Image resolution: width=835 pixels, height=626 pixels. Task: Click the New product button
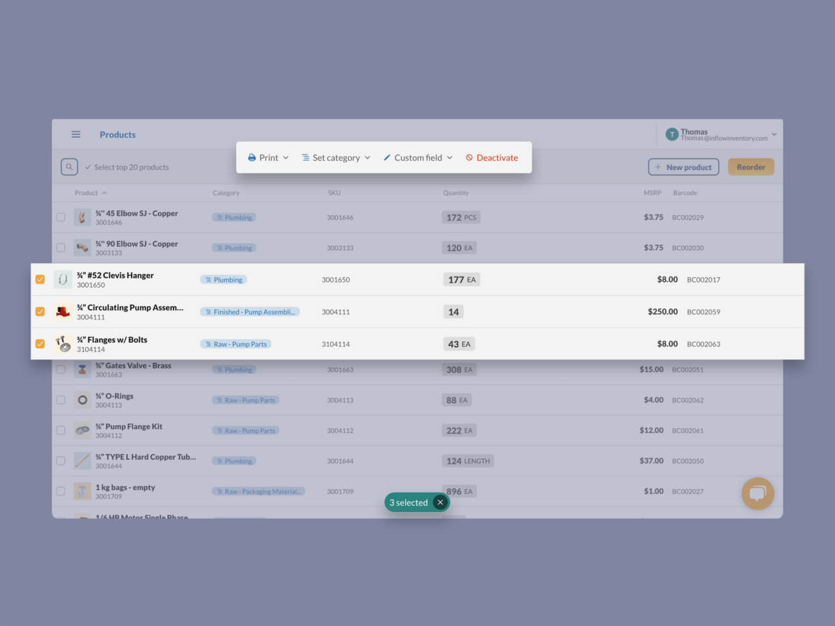pyautogui.click(x=684, y=166)
